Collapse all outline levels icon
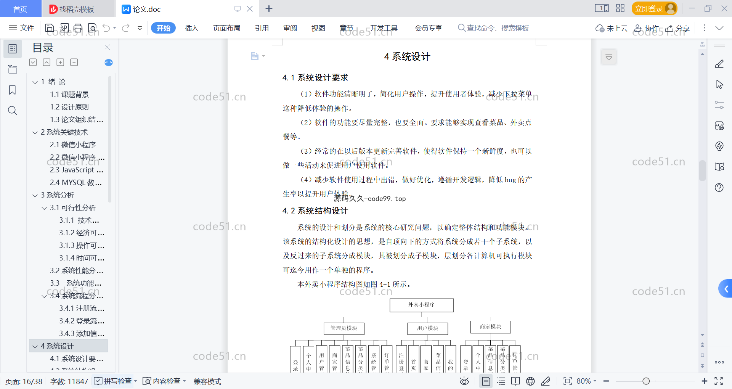The image size is (732, 389). (x=47, y=62)
